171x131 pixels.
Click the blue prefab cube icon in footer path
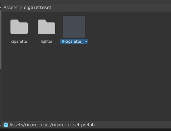(x=6, y=125)
